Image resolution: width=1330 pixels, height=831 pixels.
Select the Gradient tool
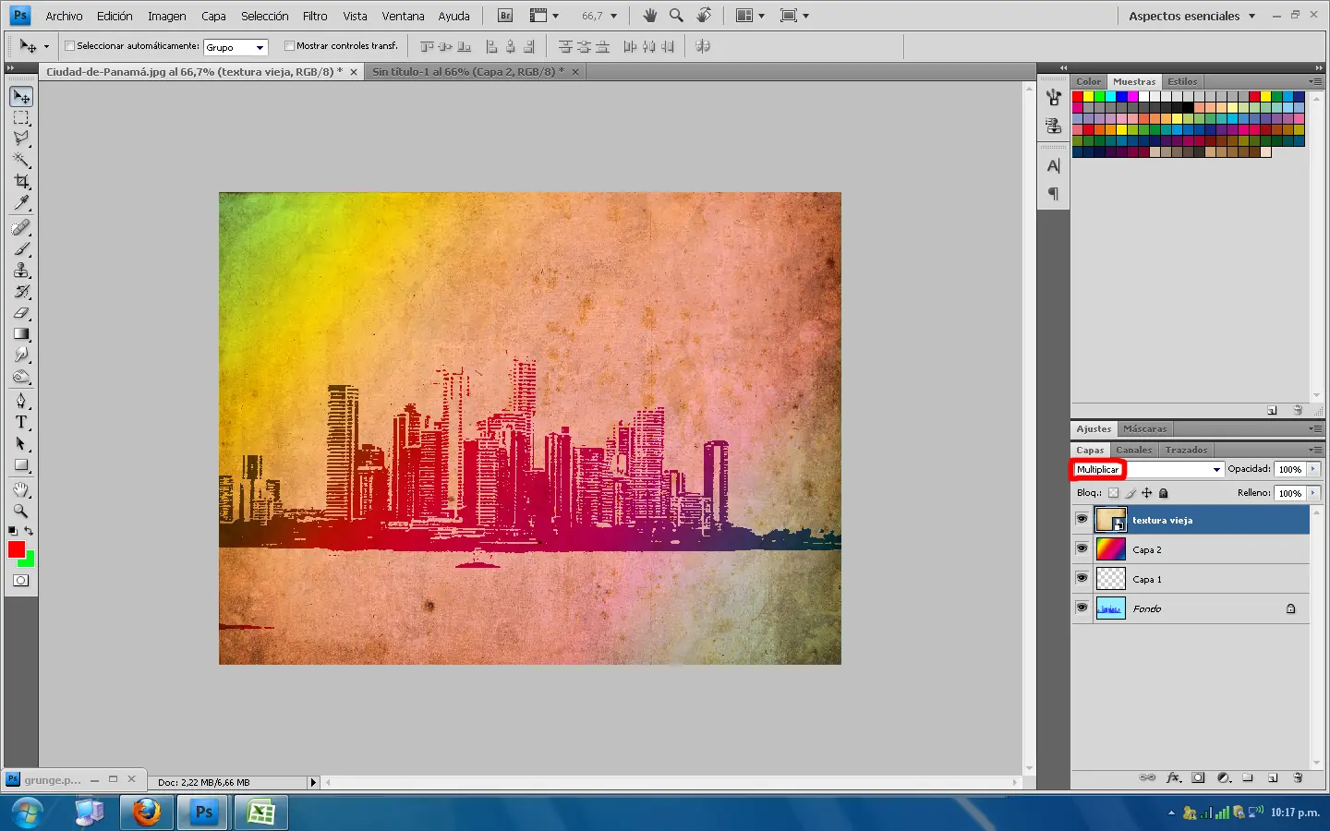click(x=21, y=334)
